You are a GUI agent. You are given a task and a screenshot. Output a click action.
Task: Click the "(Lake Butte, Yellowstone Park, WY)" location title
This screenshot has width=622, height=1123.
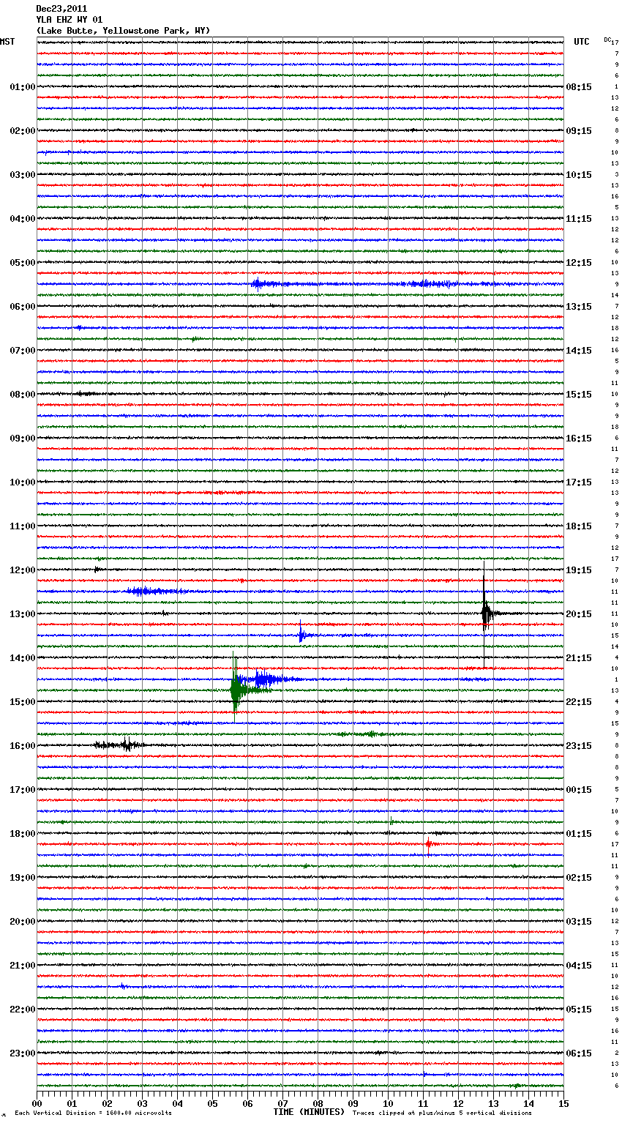123,31
